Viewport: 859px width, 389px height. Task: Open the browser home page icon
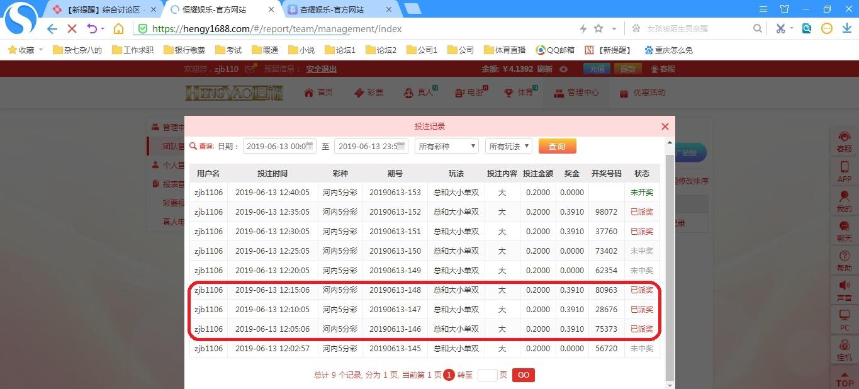(118, 29)
